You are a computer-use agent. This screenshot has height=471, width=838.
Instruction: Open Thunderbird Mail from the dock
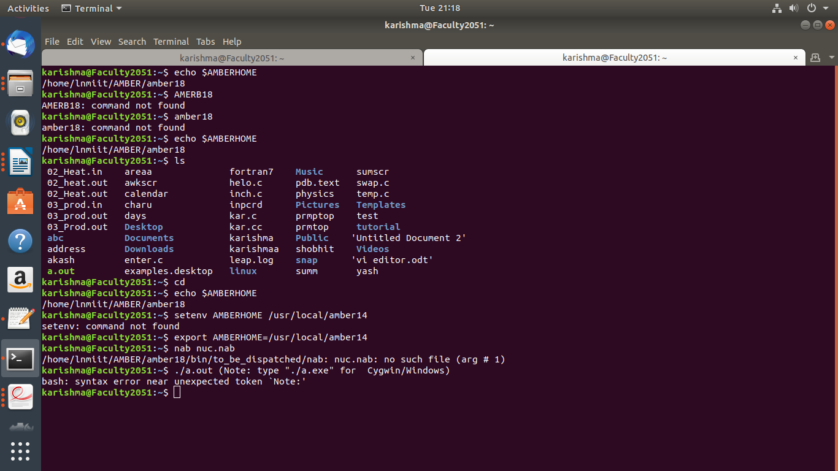pos(20,44)
